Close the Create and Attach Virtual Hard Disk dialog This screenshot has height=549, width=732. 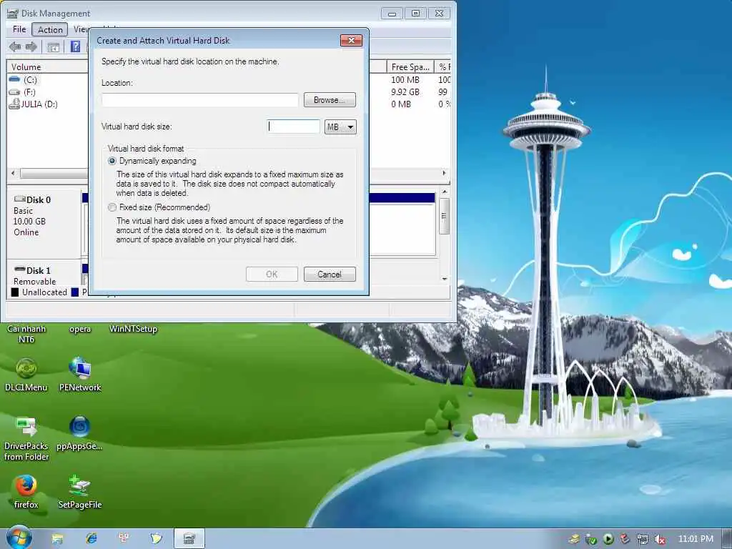[351, 41]
